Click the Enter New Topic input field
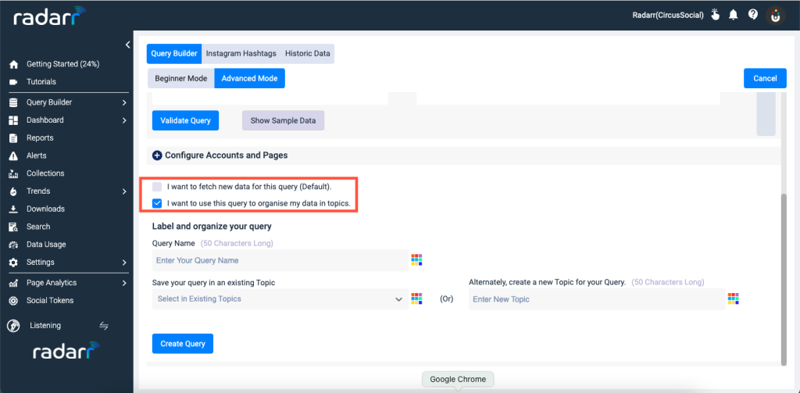This screenshot has height=393, width=800. [597, 299]
